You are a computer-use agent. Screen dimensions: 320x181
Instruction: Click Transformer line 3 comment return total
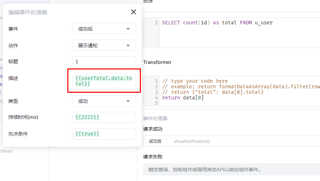click(213, 92)
